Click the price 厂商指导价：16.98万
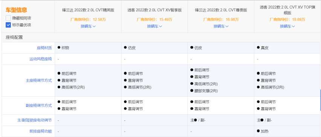Image resolution: width=321 pixels, height=137 pixels. (221, 20)
